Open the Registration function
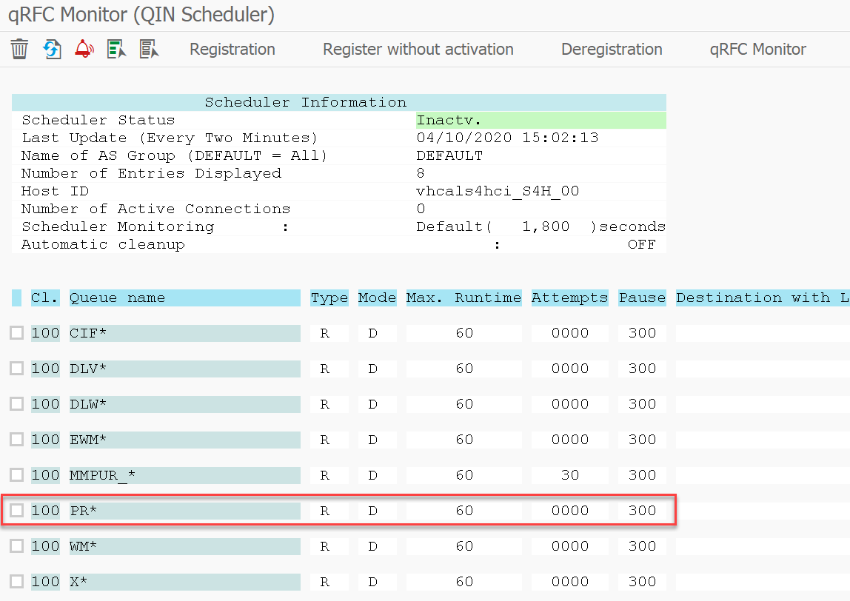850x601 pixels. coord(232,50)
